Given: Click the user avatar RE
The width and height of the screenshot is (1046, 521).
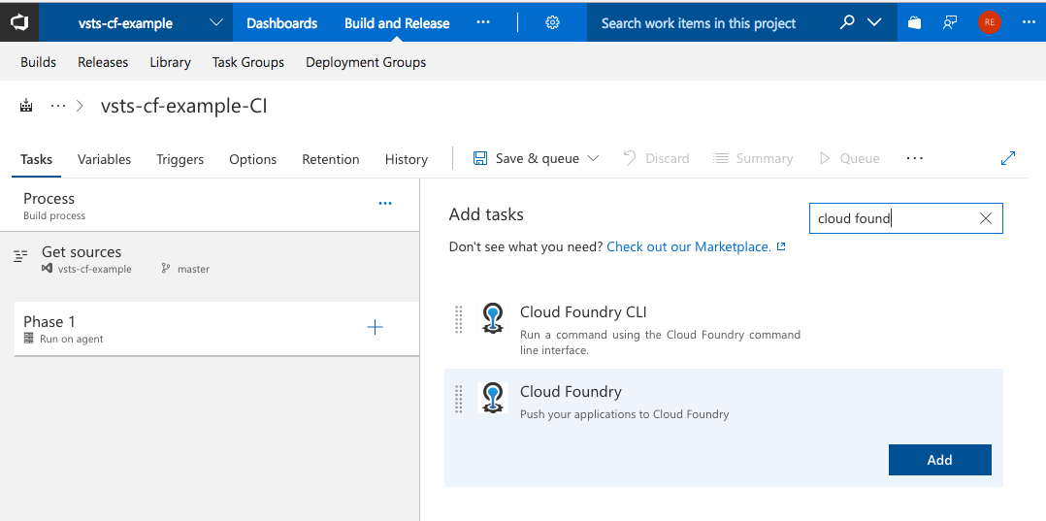Looking at the screenshot, I should point(989,22).
